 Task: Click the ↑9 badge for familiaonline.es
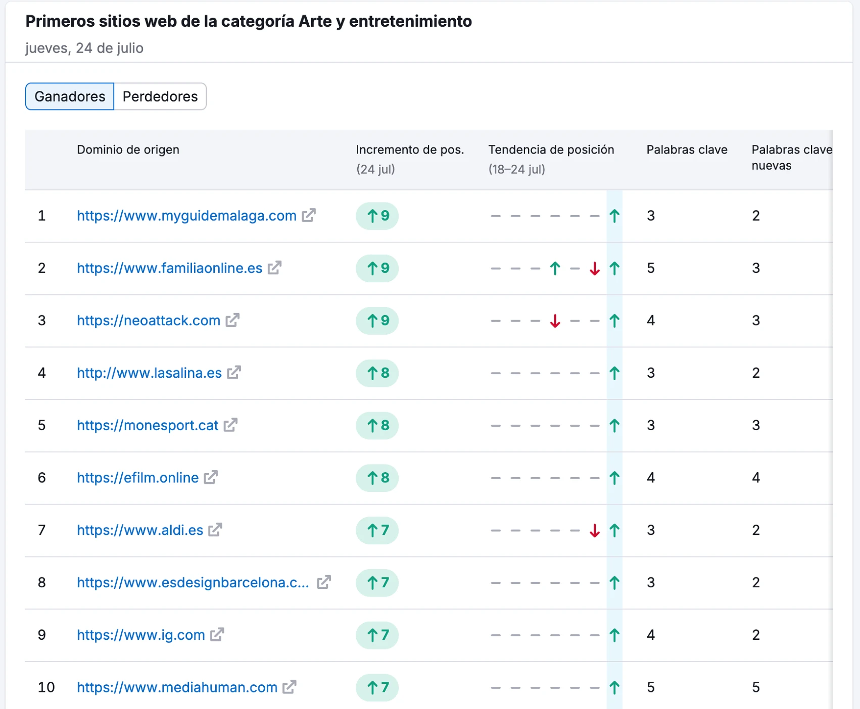click(377, 268)
